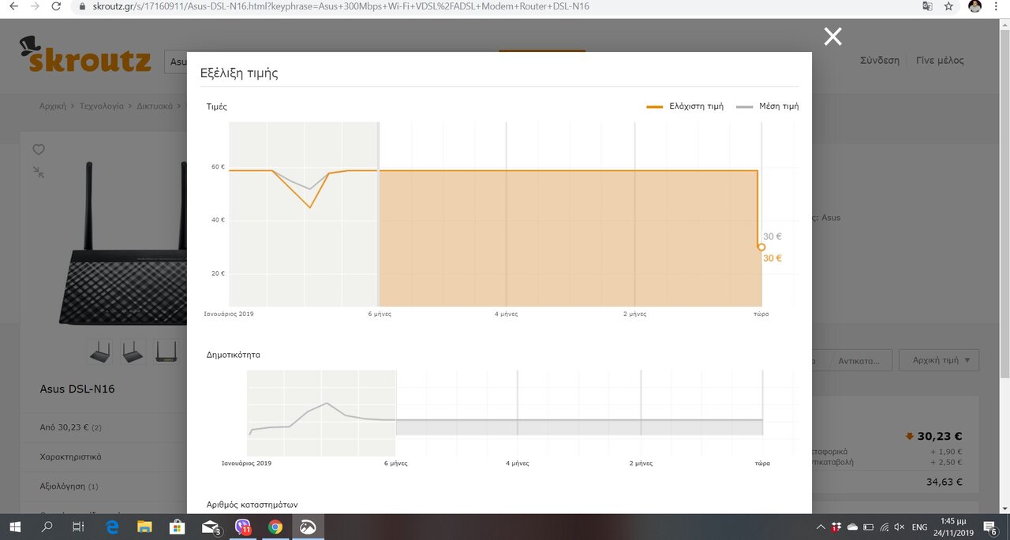Click the 6 μήνες marker on price chart
Viewport: 1010px width, 540px height.
click(x=380, y=314)
